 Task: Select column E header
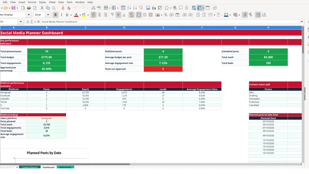163,28
